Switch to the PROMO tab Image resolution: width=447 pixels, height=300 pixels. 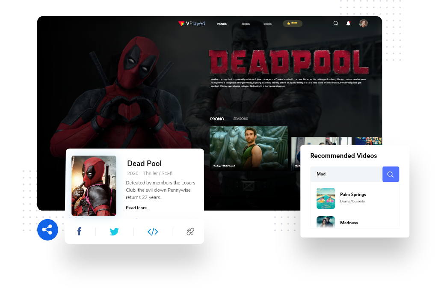click(x=217, y=119)
